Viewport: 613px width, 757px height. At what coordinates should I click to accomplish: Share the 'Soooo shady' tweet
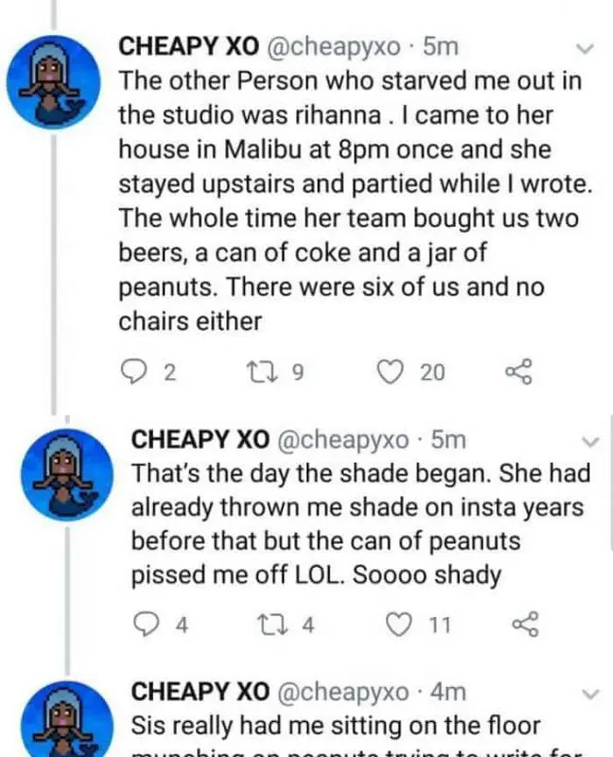coord(524,625)
